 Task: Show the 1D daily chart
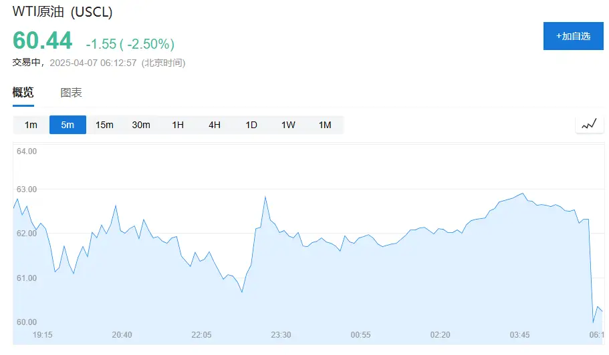pyautogui.click(x=251, y=125)
